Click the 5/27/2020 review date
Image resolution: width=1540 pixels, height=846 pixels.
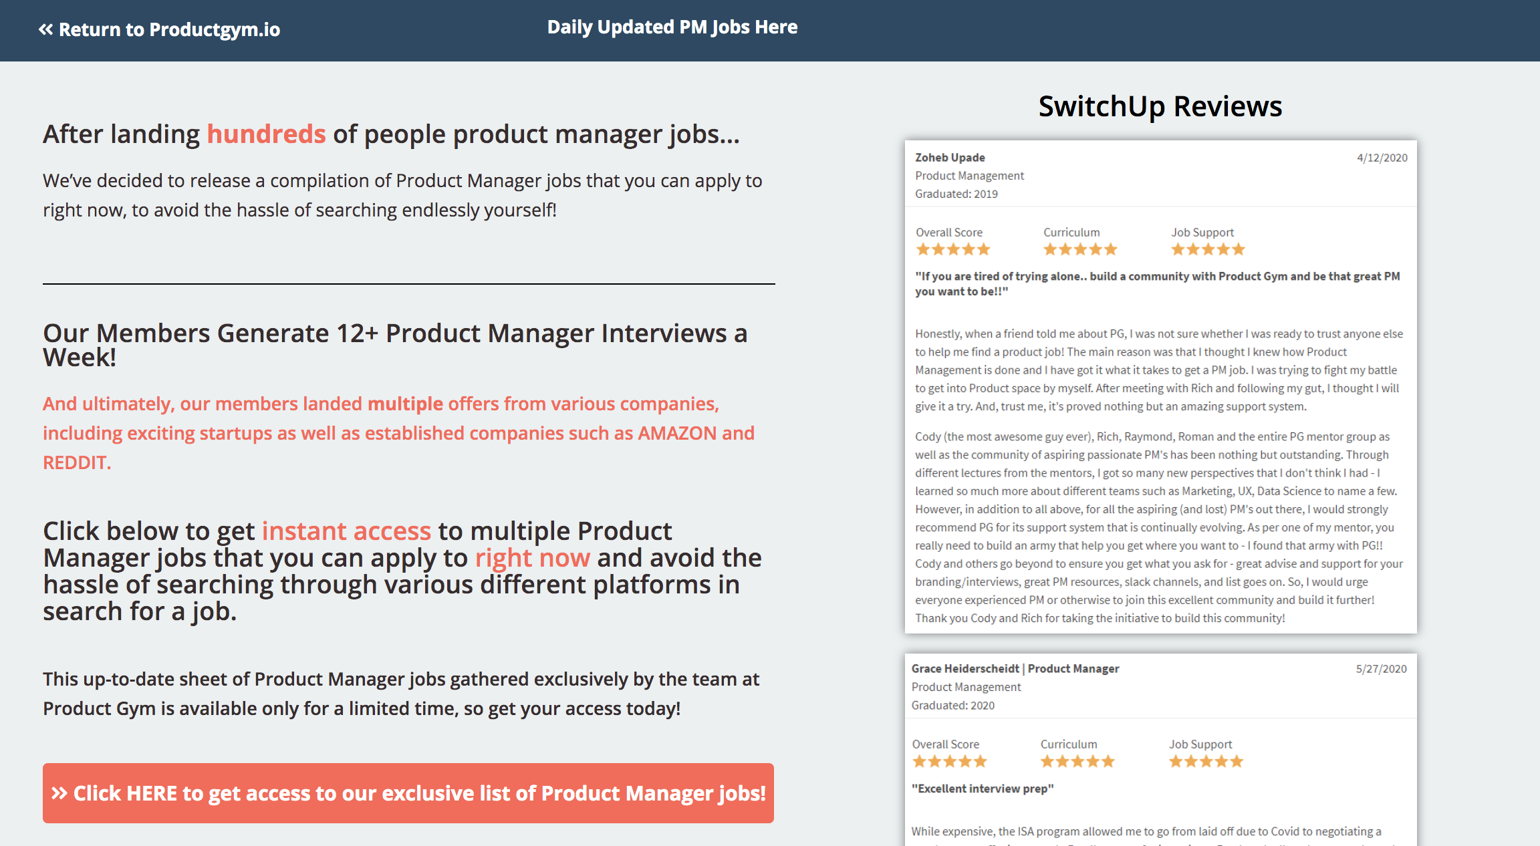tap(1381, 669)
